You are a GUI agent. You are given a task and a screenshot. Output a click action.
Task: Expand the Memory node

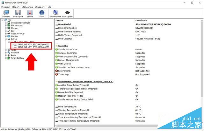tap(6, 28)
